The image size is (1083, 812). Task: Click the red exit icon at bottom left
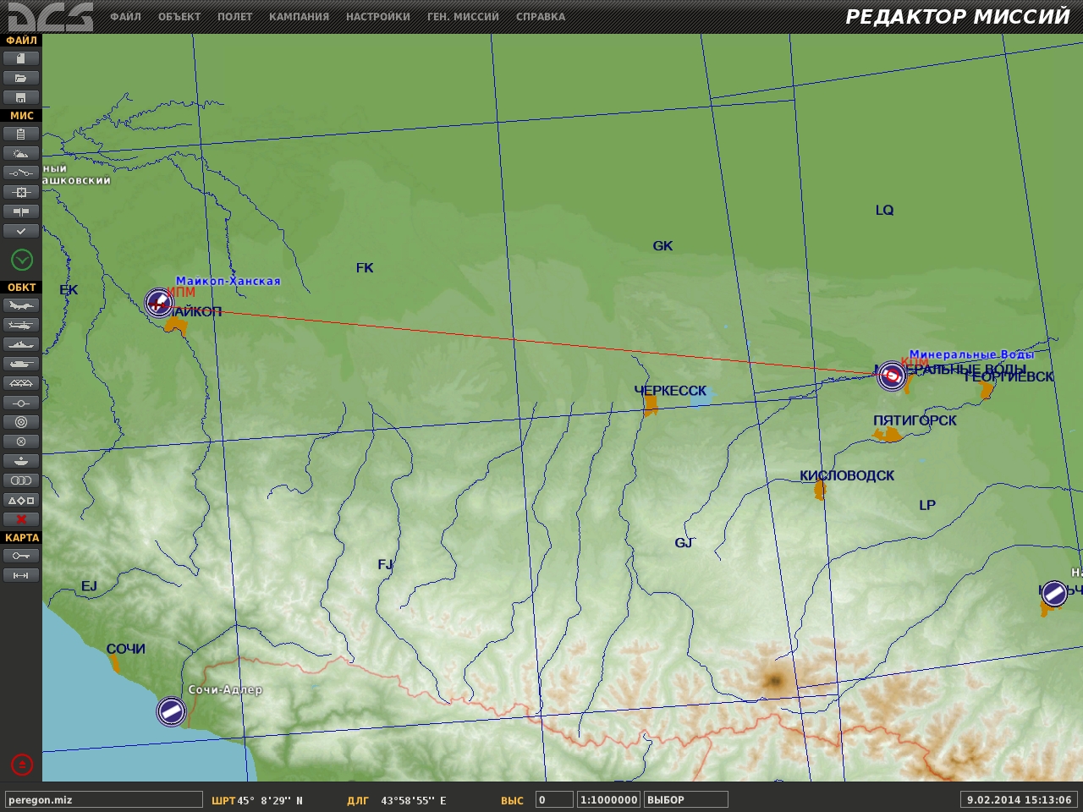22,765
